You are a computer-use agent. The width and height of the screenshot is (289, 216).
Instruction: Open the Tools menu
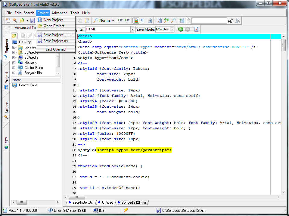click(75, 13)
